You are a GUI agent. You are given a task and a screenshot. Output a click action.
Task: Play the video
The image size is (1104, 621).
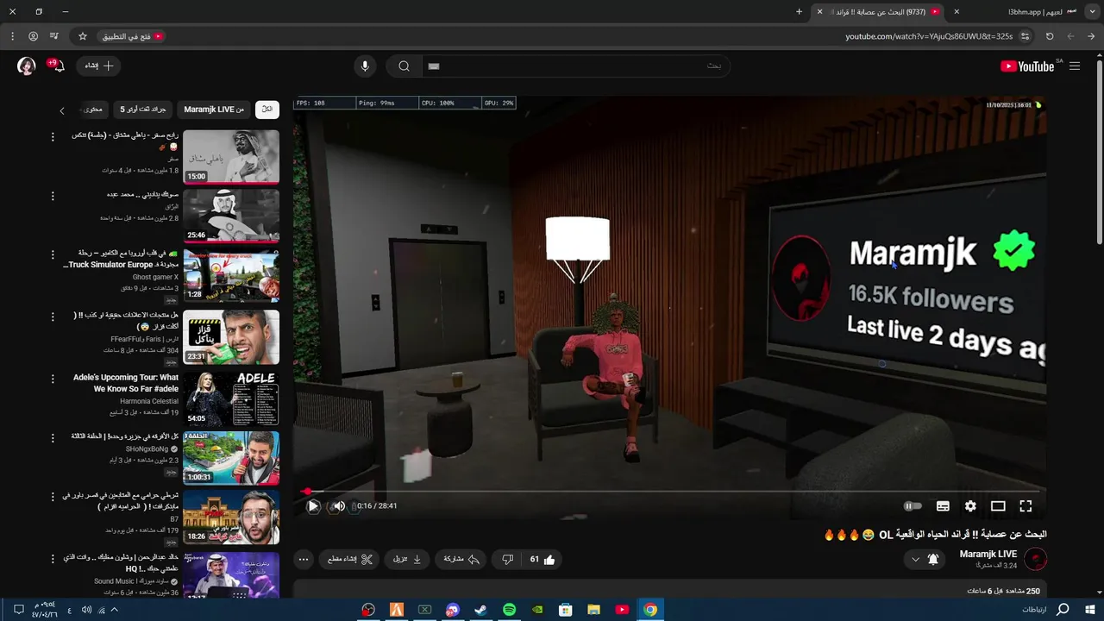[x=313, y=506]
